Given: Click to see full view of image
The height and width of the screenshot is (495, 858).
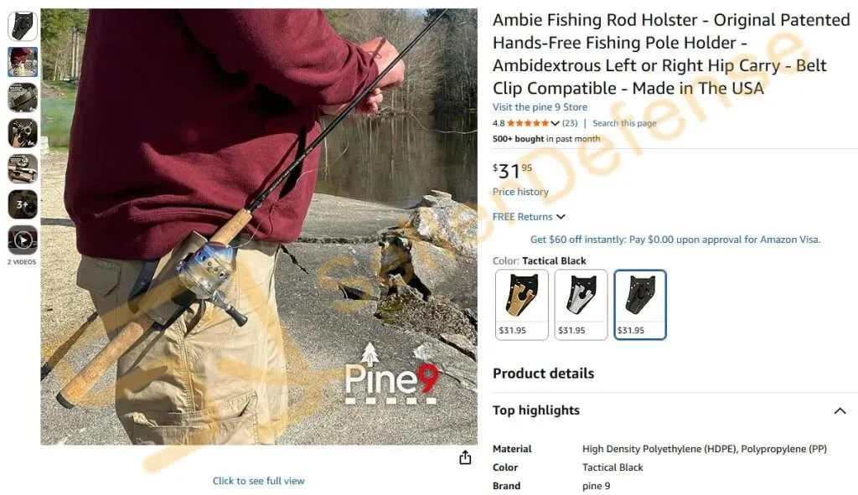Looking at the screenshot, I should 258,481.
